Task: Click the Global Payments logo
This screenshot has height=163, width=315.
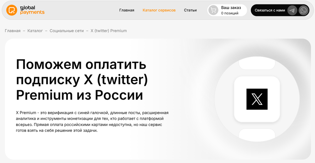Action: pyautogui.click(x=25, y=10)
